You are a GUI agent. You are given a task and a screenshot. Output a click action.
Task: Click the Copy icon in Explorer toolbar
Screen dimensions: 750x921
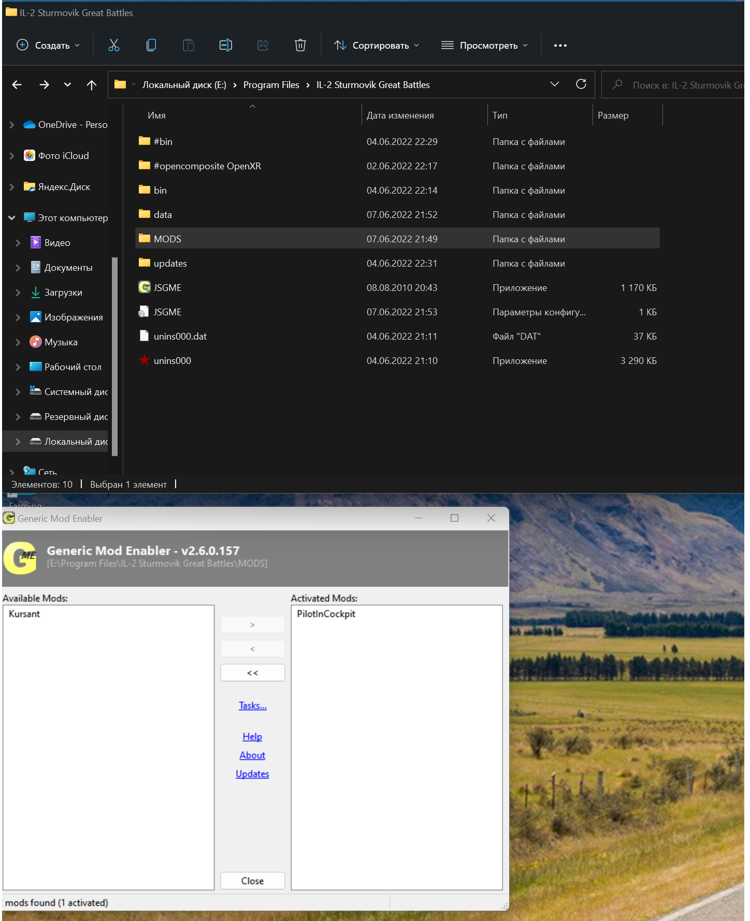tap(151, 46)
